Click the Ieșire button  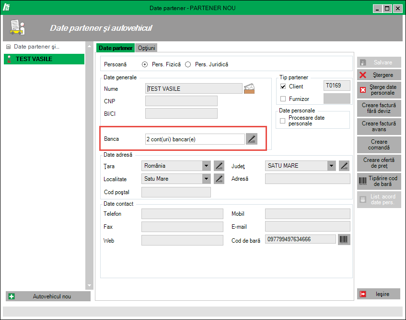pyautogui.click(x=378, y=294)
